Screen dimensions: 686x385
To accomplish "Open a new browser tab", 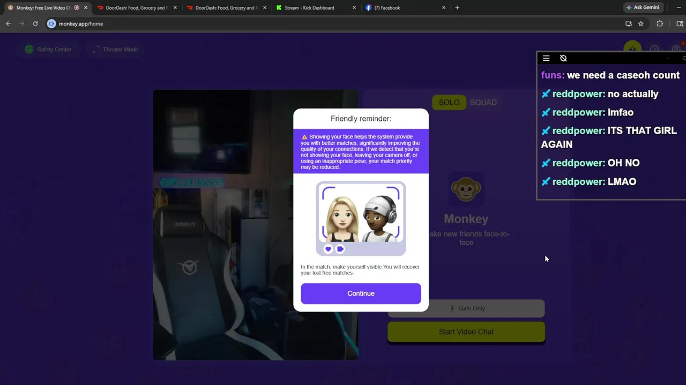I will coord(457,7).
